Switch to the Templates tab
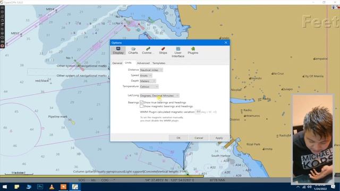 tap(159, 63)
